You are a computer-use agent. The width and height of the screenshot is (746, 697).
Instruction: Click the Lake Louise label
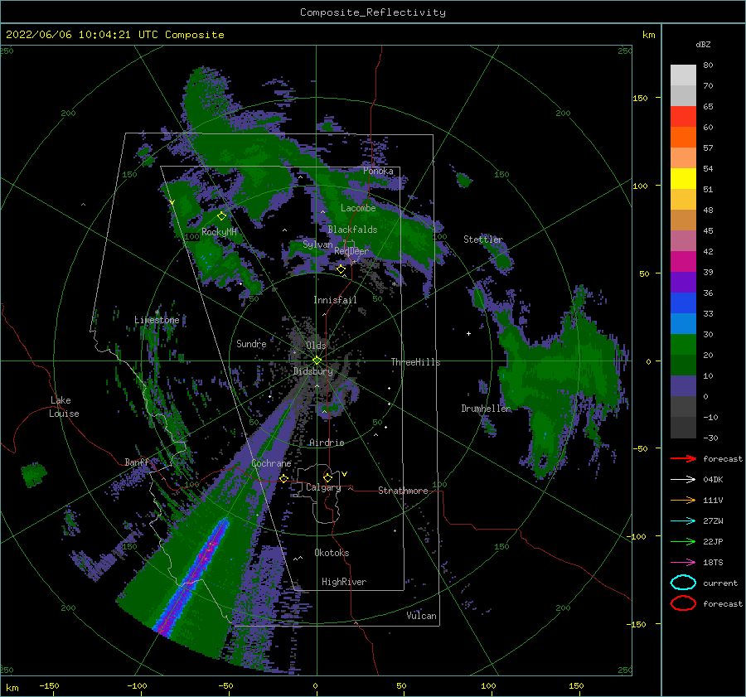tap(64, 407)
